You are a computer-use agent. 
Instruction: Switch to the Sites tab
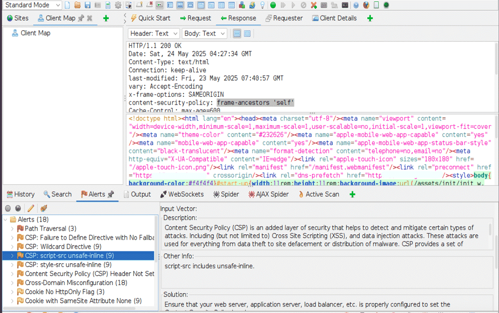point(17,18)
